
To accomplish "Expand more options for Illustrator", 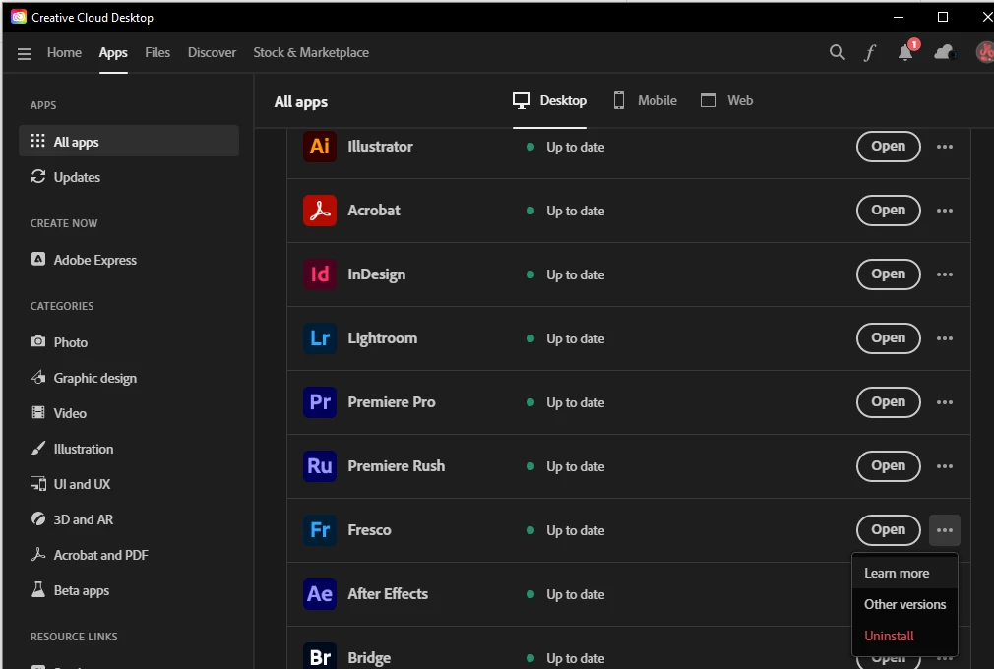I will point(945,147).
